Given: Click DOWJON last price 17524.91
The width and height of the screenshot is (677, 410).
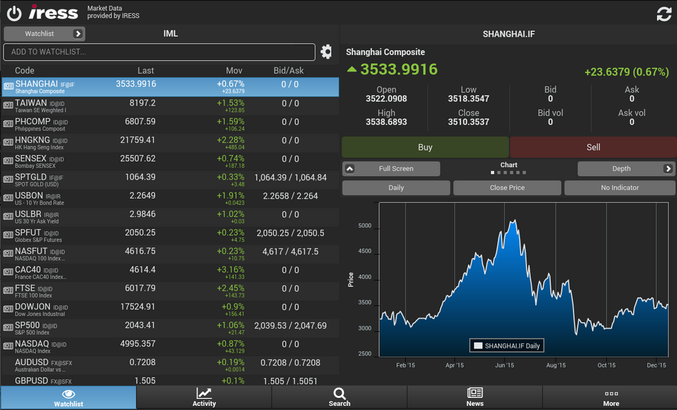Looking at the screenshot, I should tap(138, 307).
